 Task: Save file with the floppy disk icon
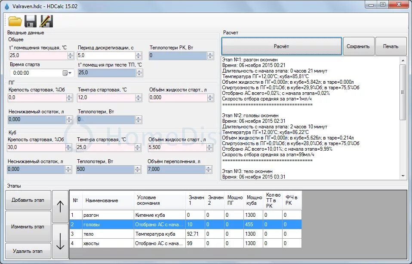point(31,21)
